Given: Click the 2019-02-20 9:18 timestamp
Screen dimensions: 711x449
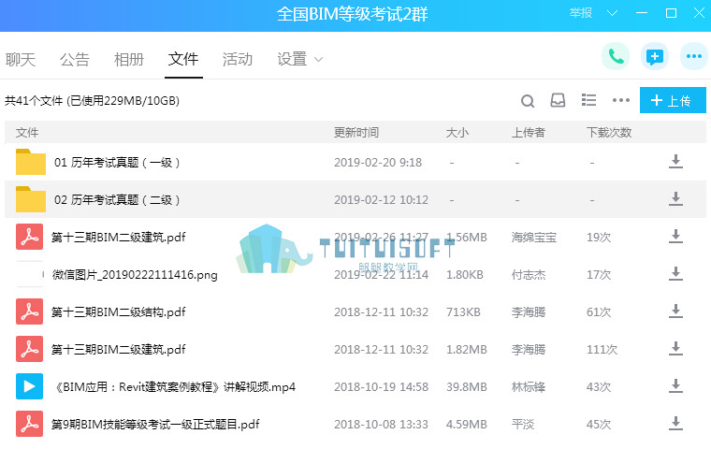Looking at the screenshot, I should pyautogui.click(x=378, y=163).
